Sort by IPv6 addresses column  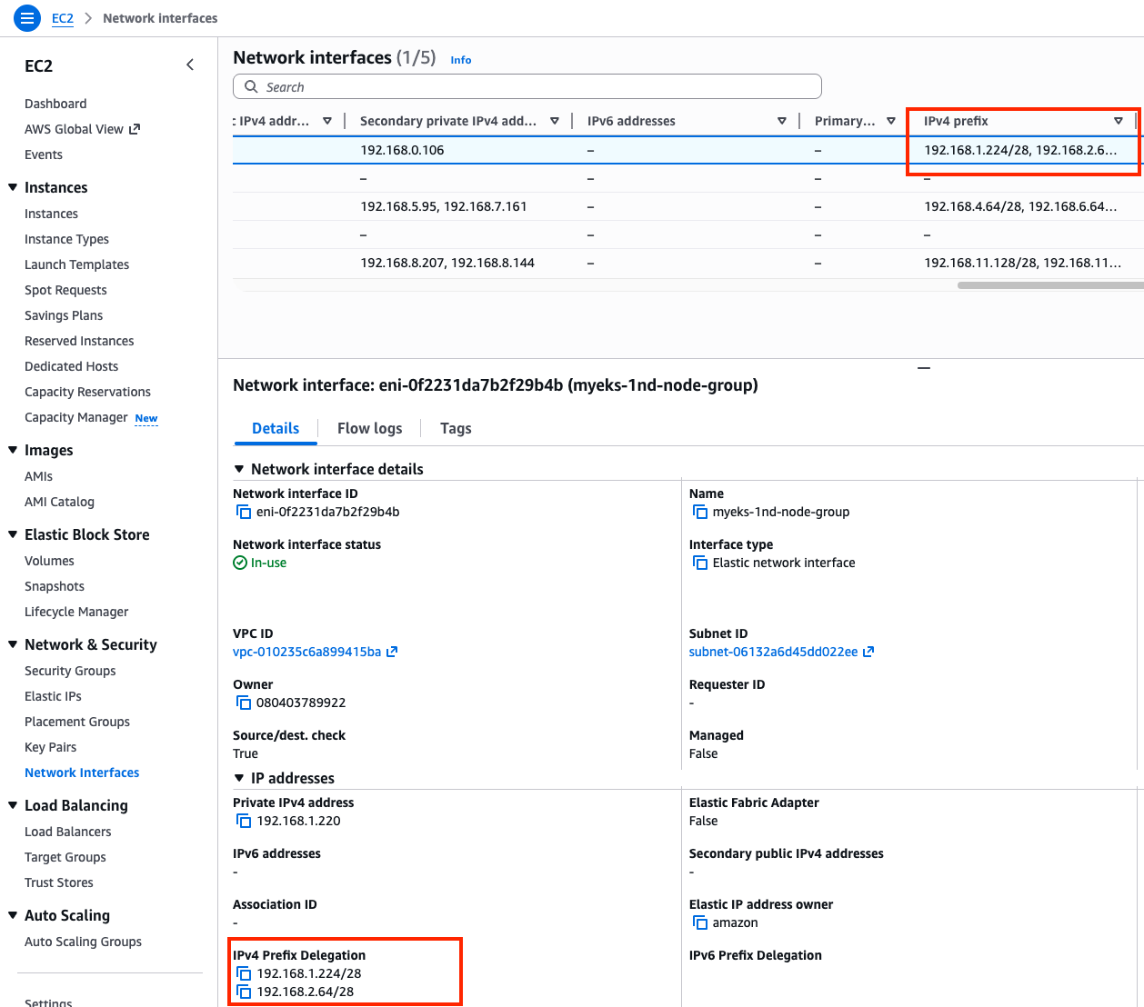click(x=781, y=121)
